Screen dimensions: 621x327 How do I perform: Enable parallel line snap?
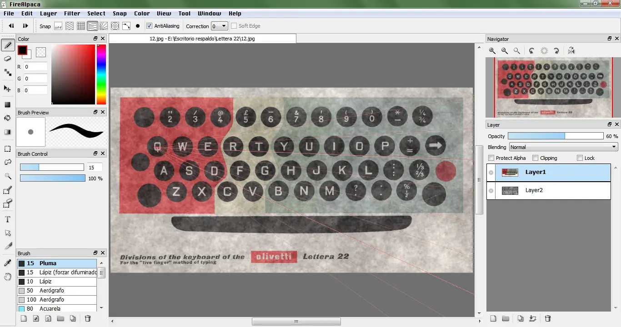coord(70,26)
